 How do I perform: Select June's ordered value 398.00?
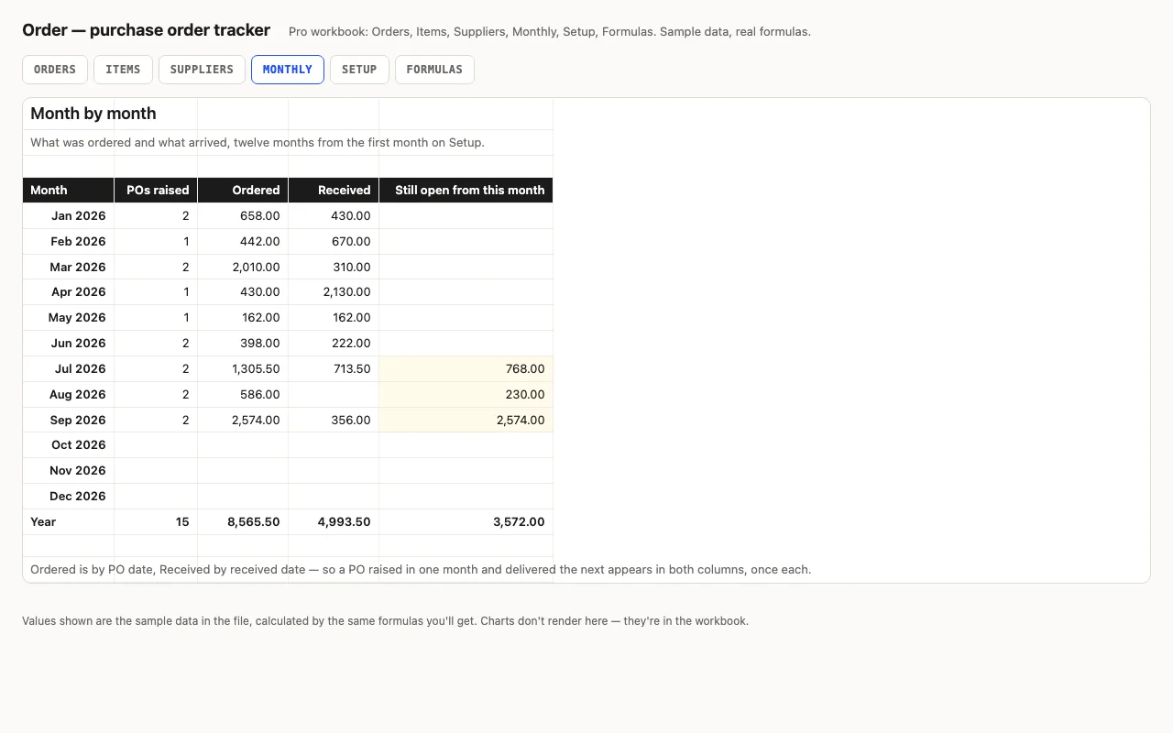pos(243,343)
